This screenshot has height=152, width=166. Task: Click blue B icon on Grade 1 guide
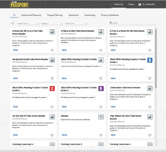click(x=150, y=60)
